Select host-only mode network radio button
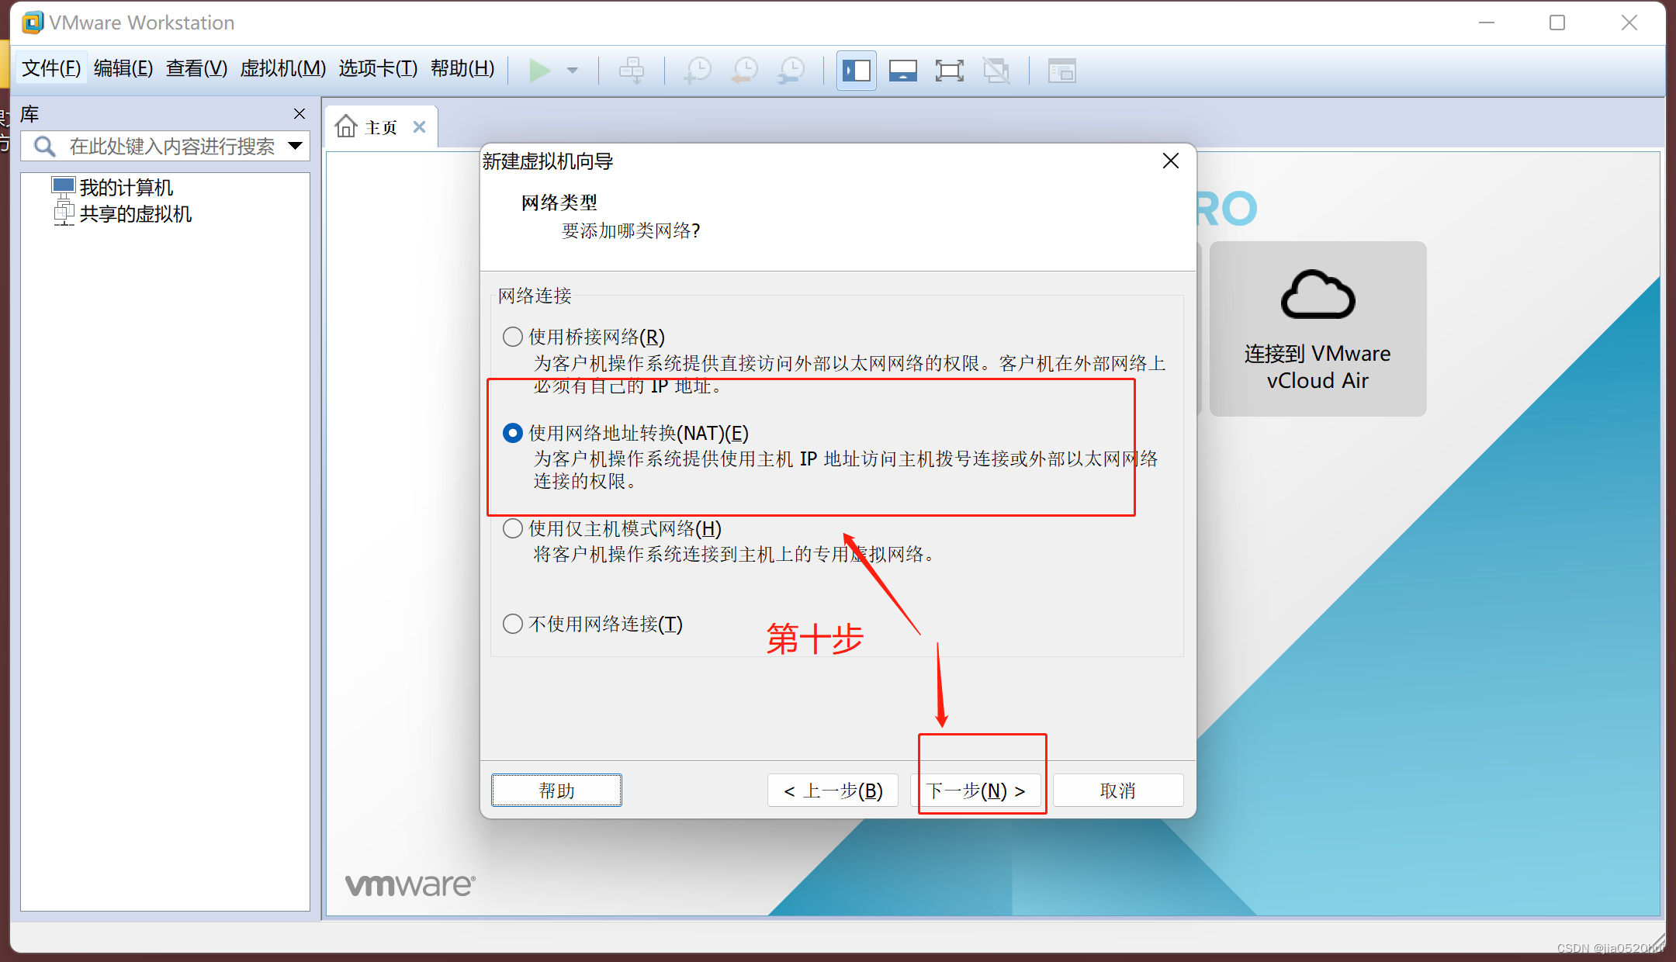This screenshot has height=962, width=1676. coord(513,528)
